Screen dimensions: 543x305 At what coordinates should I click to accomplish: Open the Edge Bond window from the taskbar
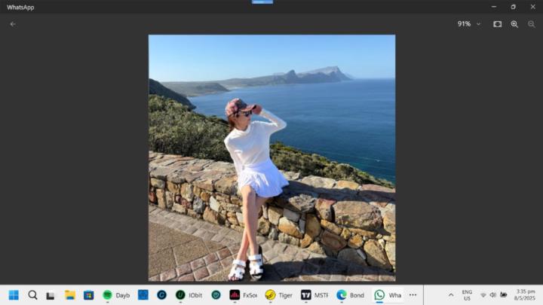click(351, 295)
